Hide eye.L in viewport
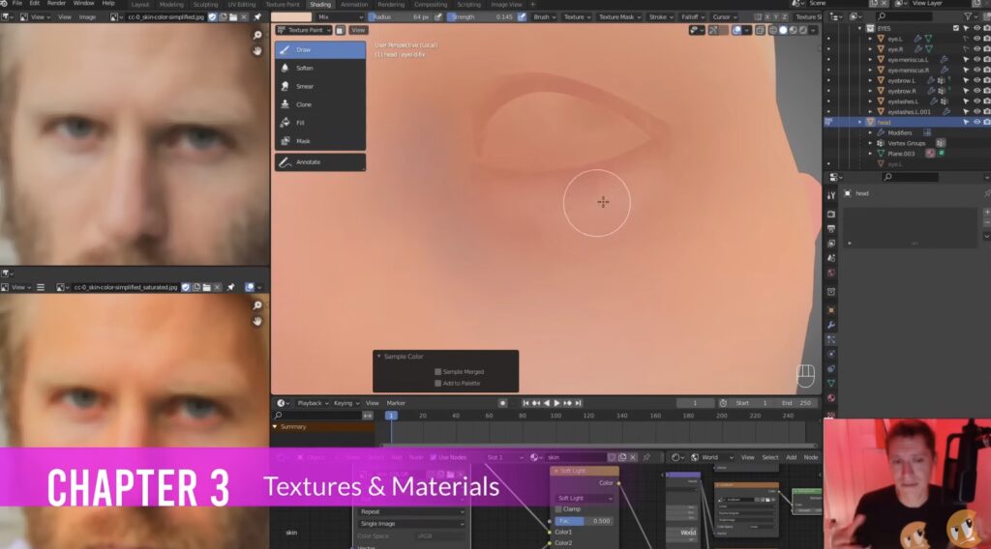The image size is (991, 549). point(976,39)
